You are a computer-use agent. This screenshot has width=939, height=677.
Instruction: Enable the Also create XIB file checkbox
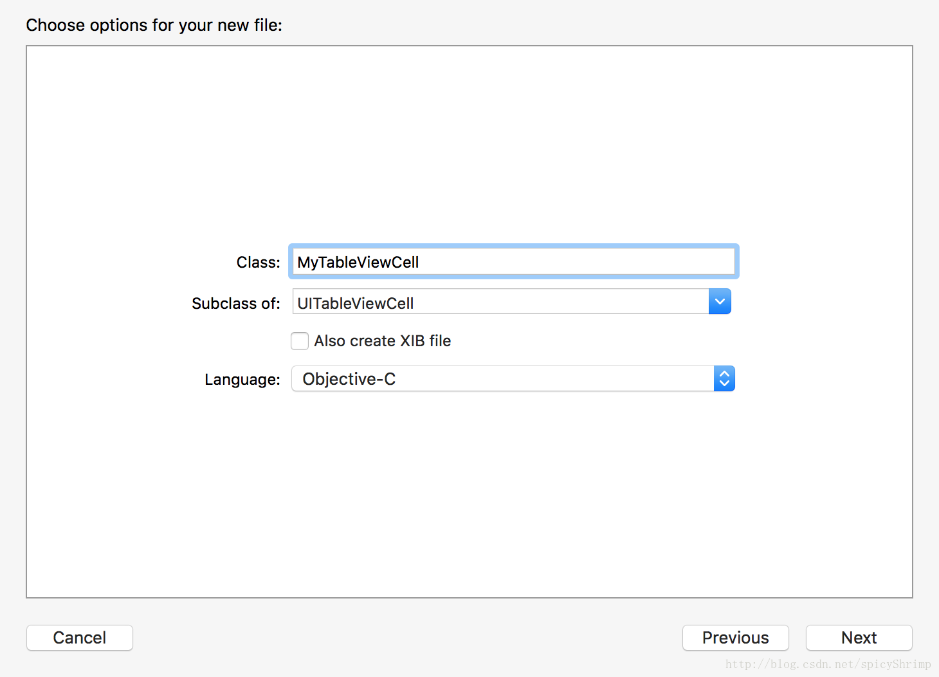[300, 341]
